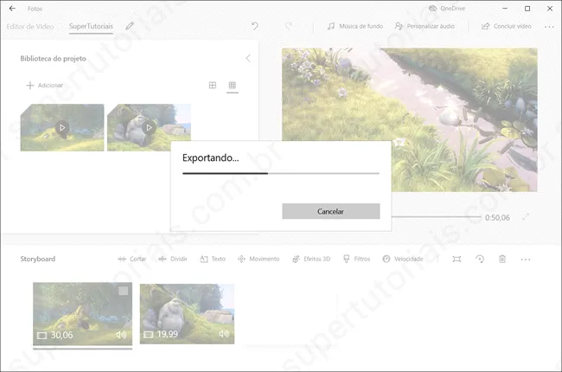Toggle audio on the 30,06 clip
The height and width of the screenshot is (372, 562).
click(x=121, y=335)
